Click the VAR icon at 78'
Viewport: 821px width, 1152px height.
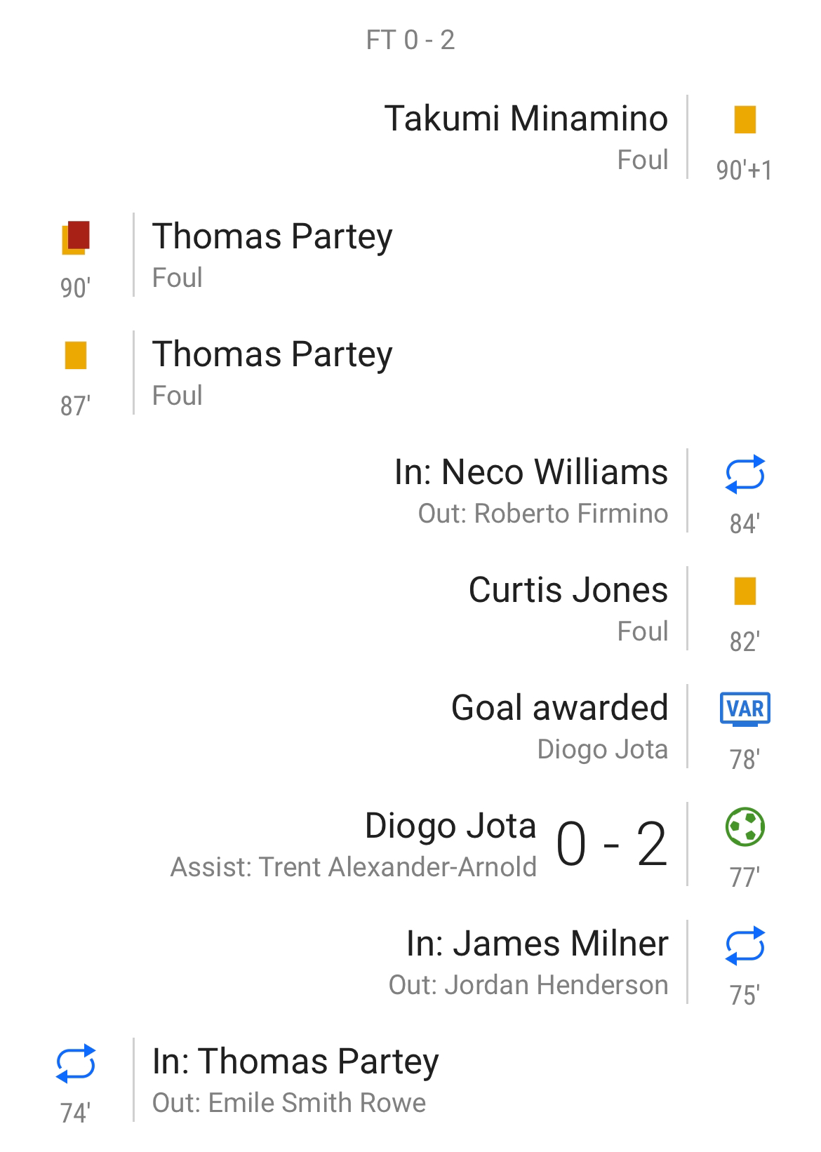click(x=745, y=709)
